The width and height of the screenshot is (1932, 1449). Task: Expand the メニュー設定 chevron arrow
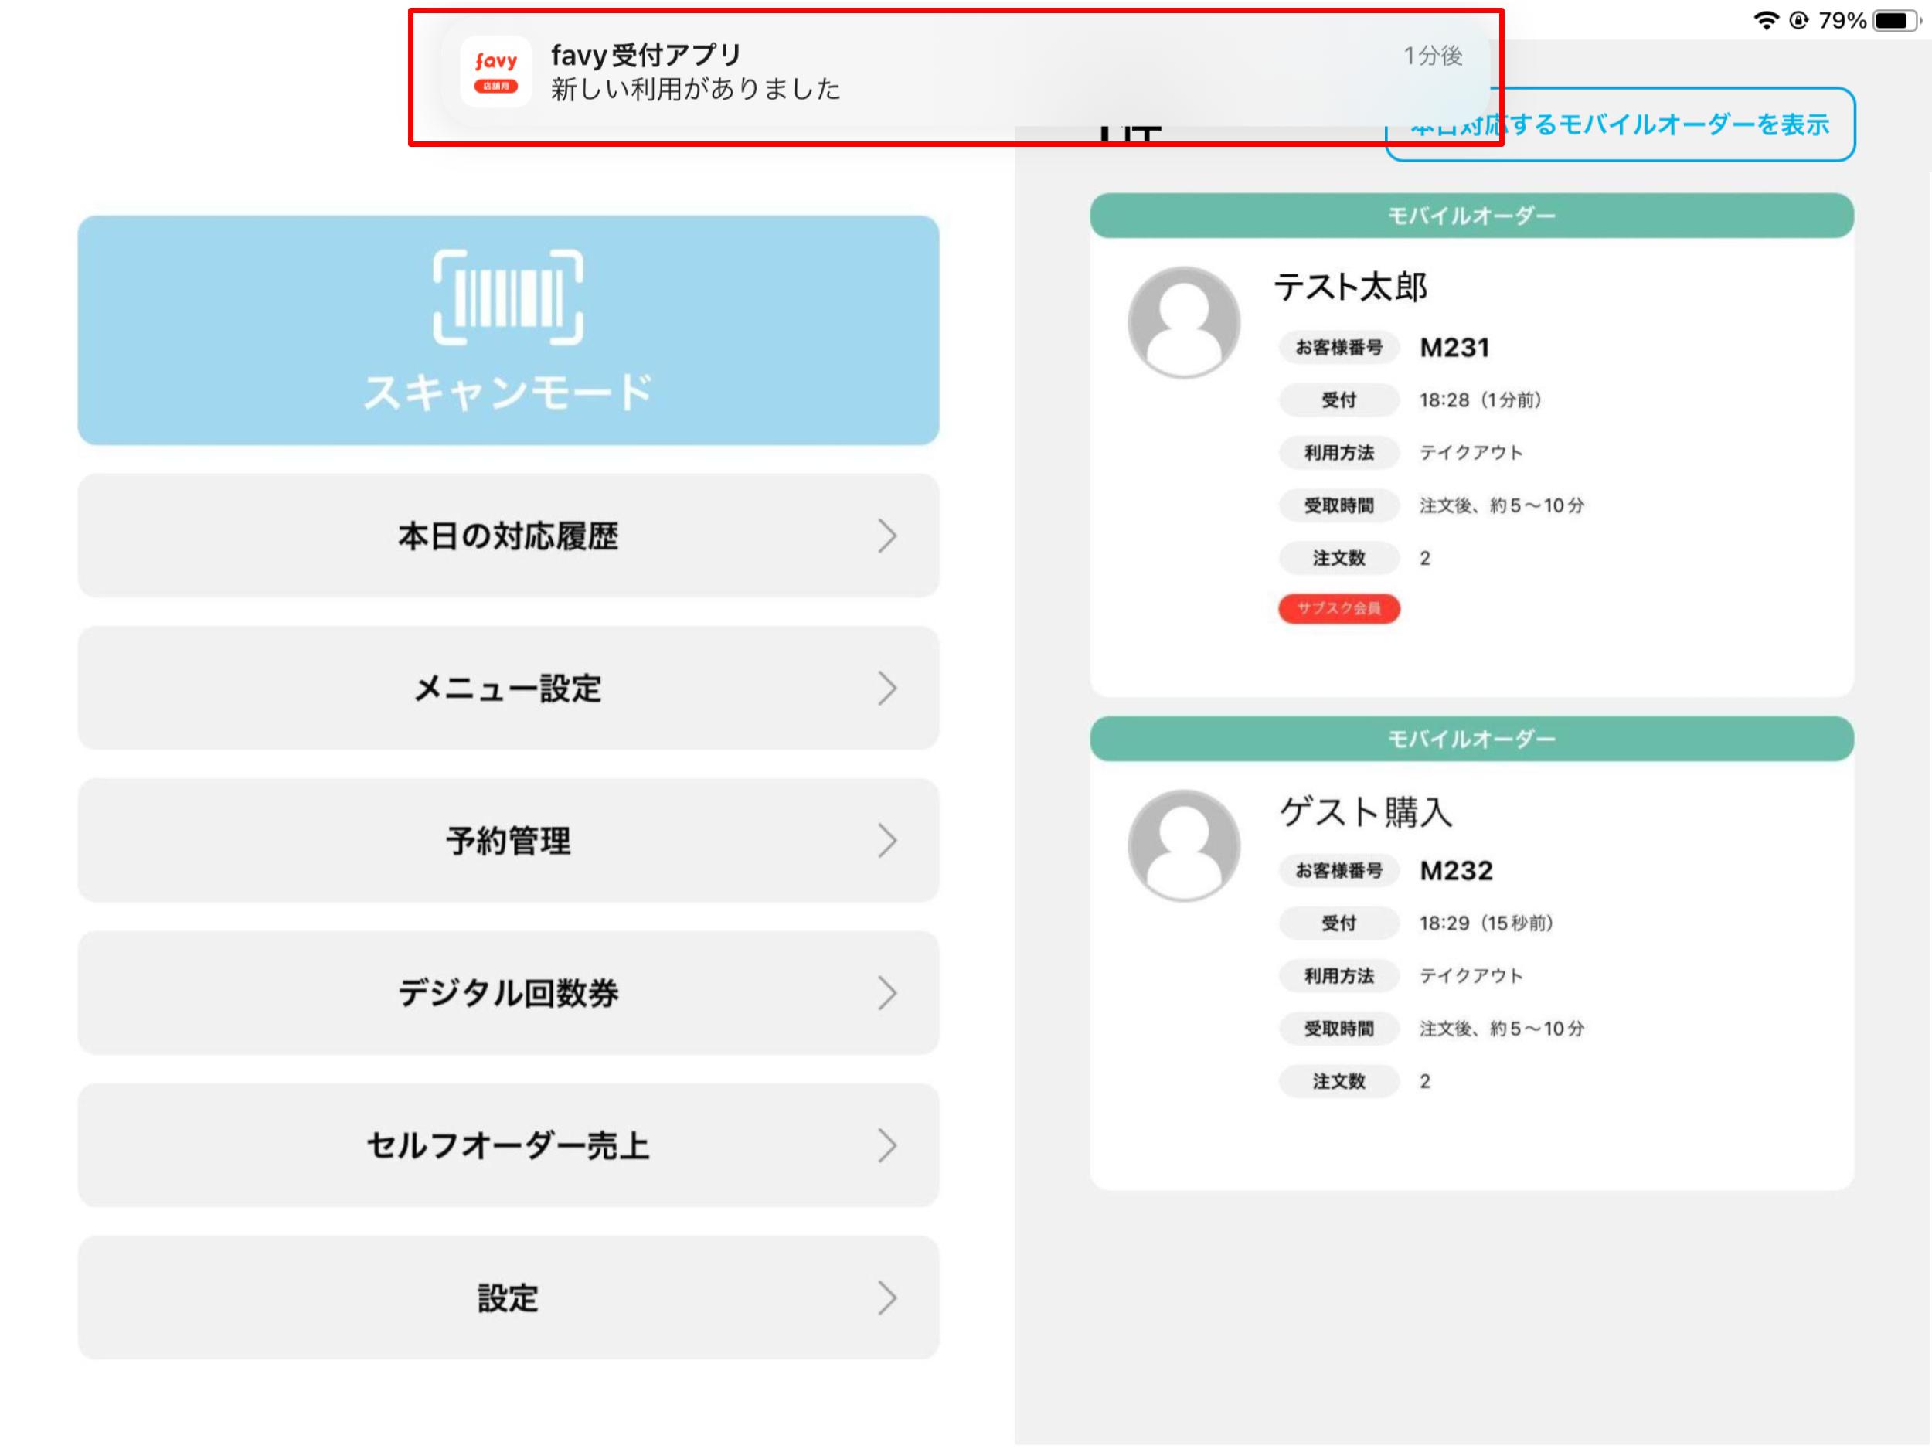(886, 689)
